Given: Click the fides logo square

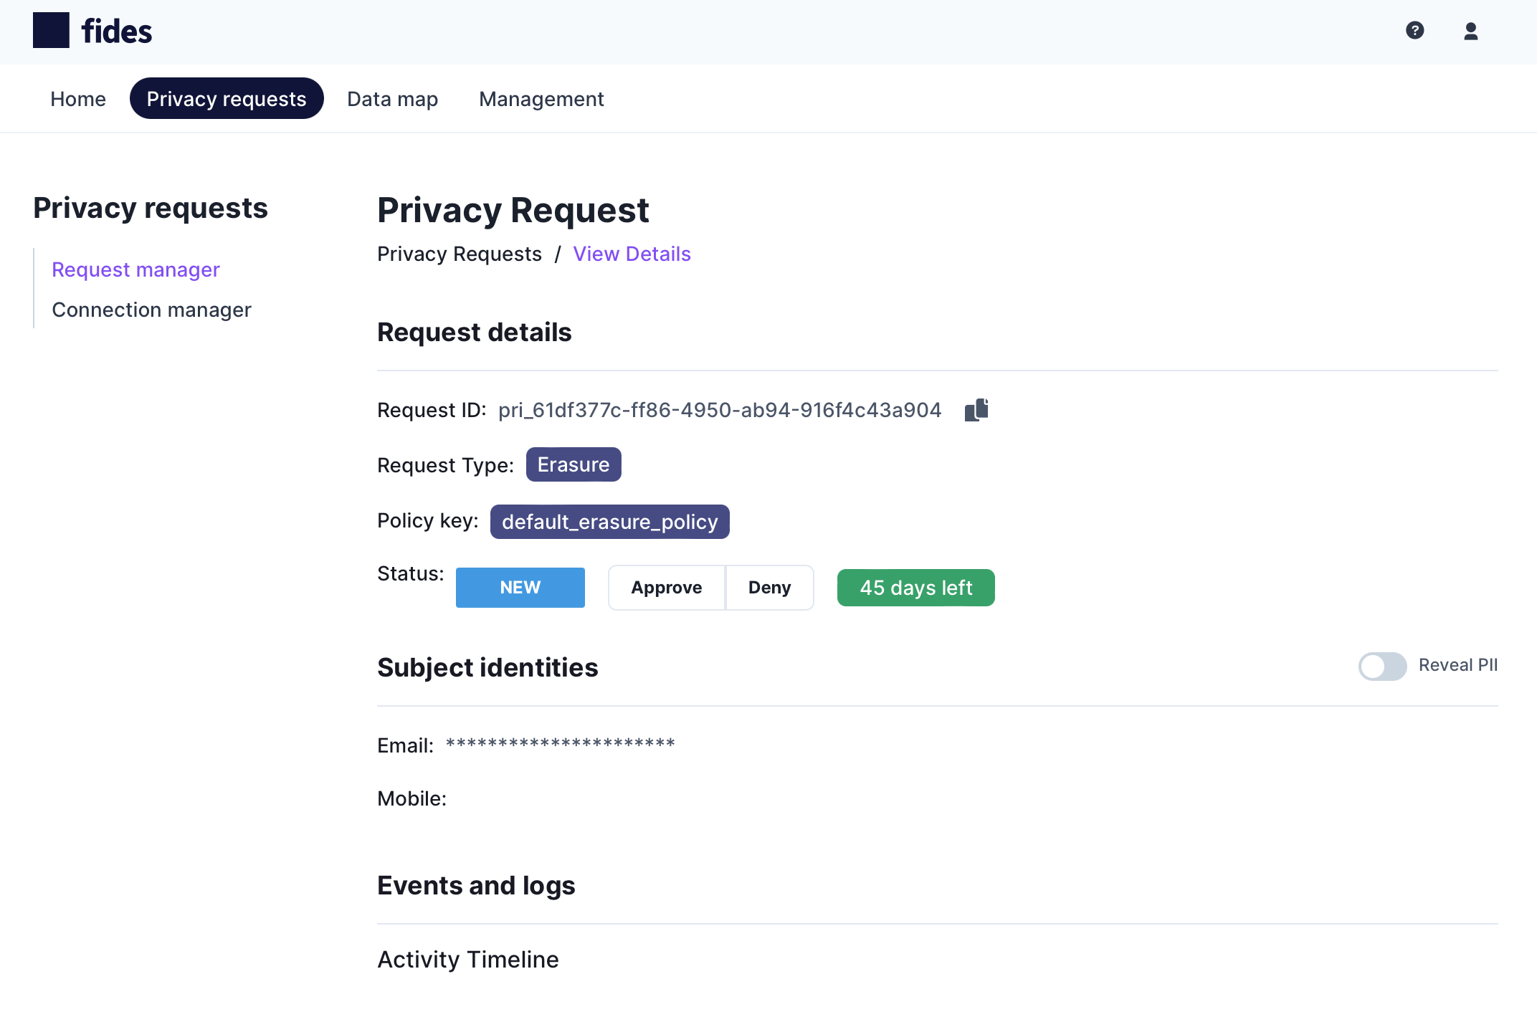Looking at the screenshot, I should point(51,30).
